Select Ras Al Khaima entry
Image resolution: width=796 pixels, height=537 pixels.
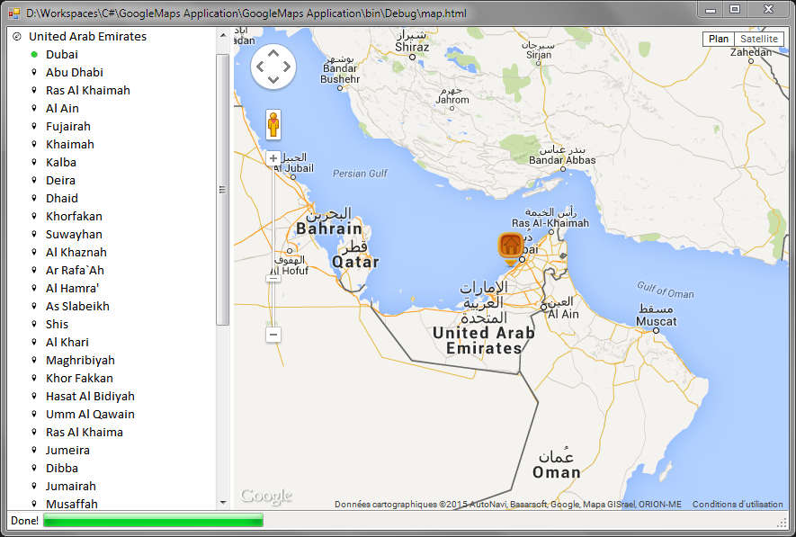pos(85,433)
